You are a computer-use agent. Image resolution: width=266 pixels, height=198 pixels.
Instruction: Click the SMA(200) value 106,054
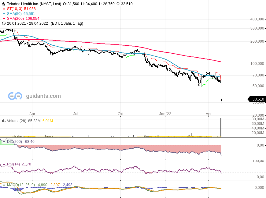tap(32, 19)
